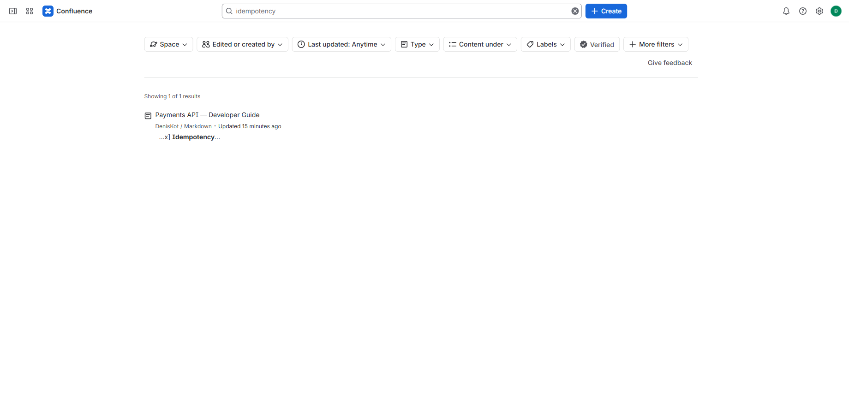Expand the Space filter dropdown
849x415 pixels.
pyautogui.click(x=168, y=44)
